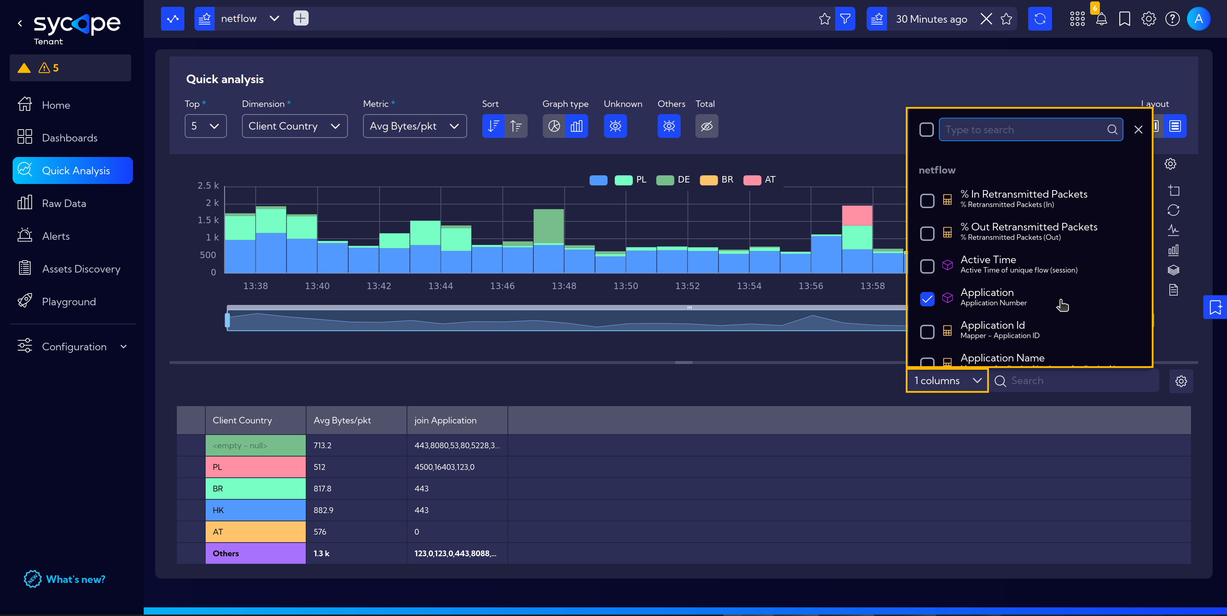The height and width of the screenshot is (616, 1227).
Task: Toggle Unknown visibility eye
Action: coord(615,126)
